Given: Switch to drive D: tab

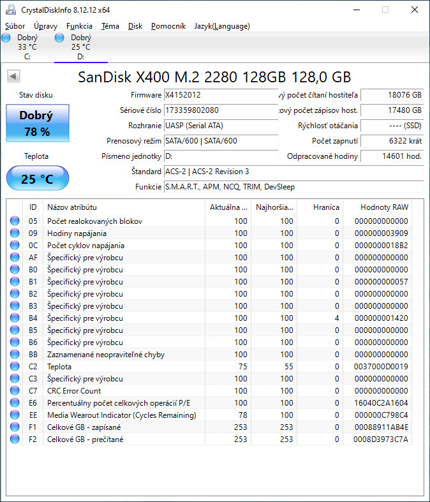Looking at the screenshot, I should click(80, 47).
